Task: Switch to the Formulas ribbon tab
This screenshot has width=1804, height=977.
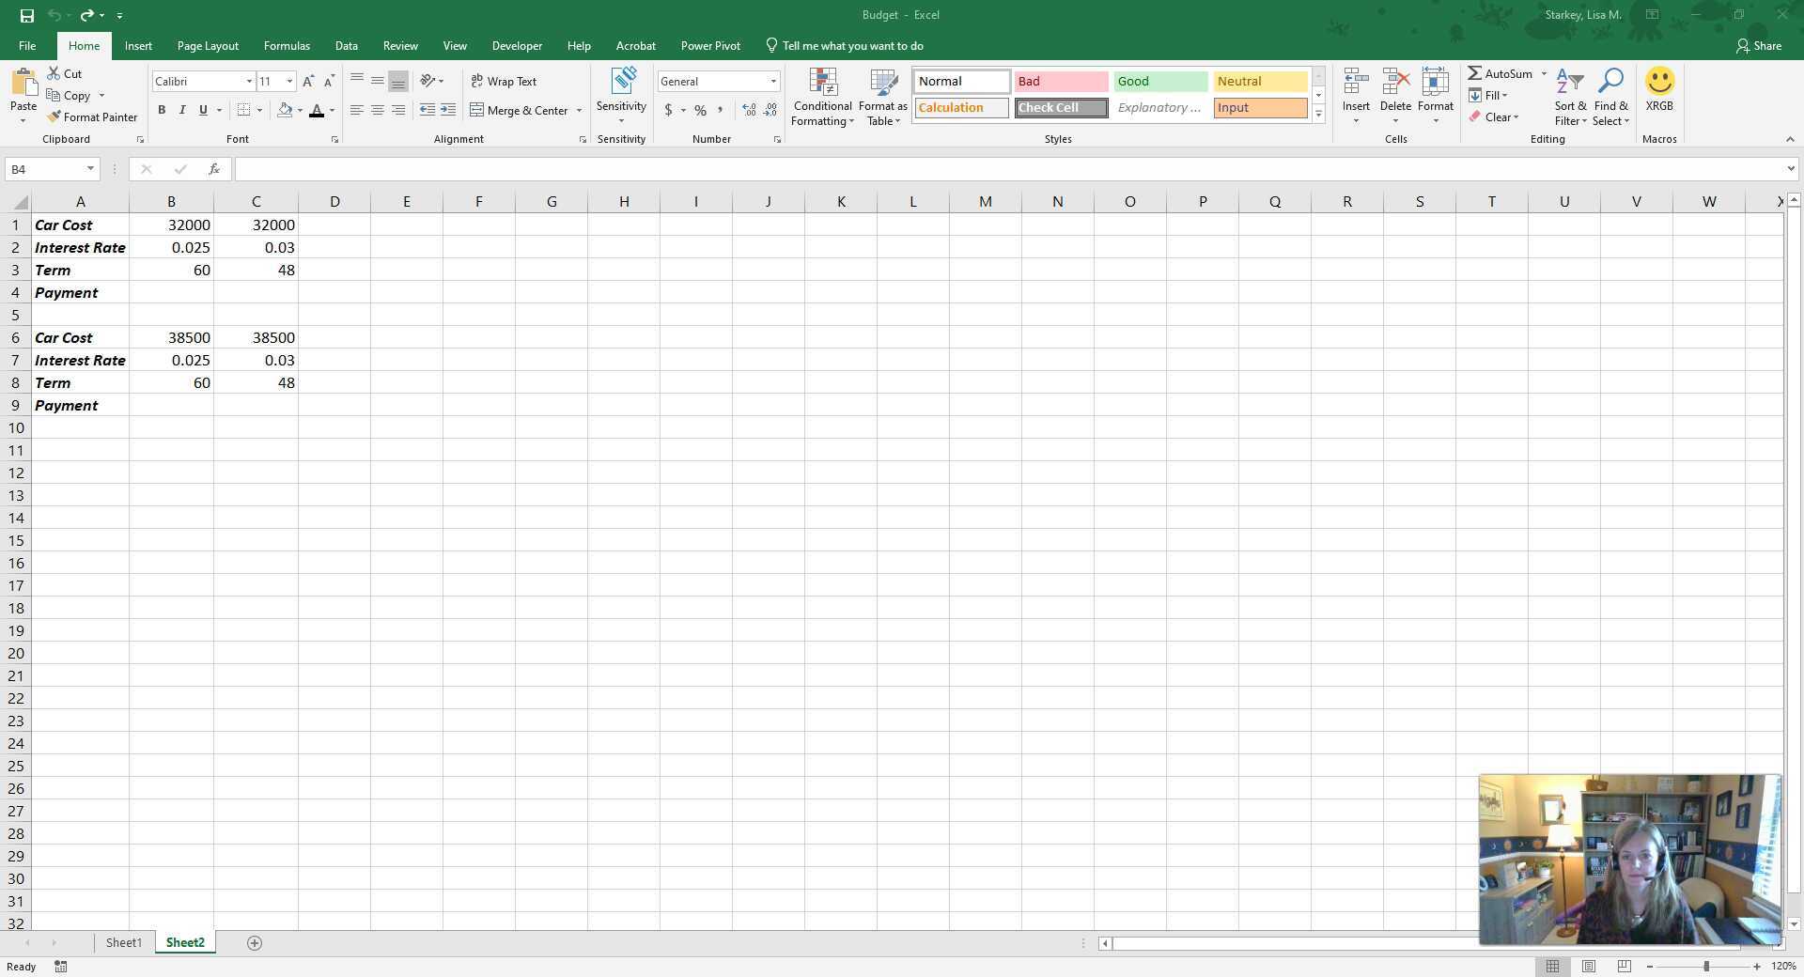Action: tap(287, 45)
